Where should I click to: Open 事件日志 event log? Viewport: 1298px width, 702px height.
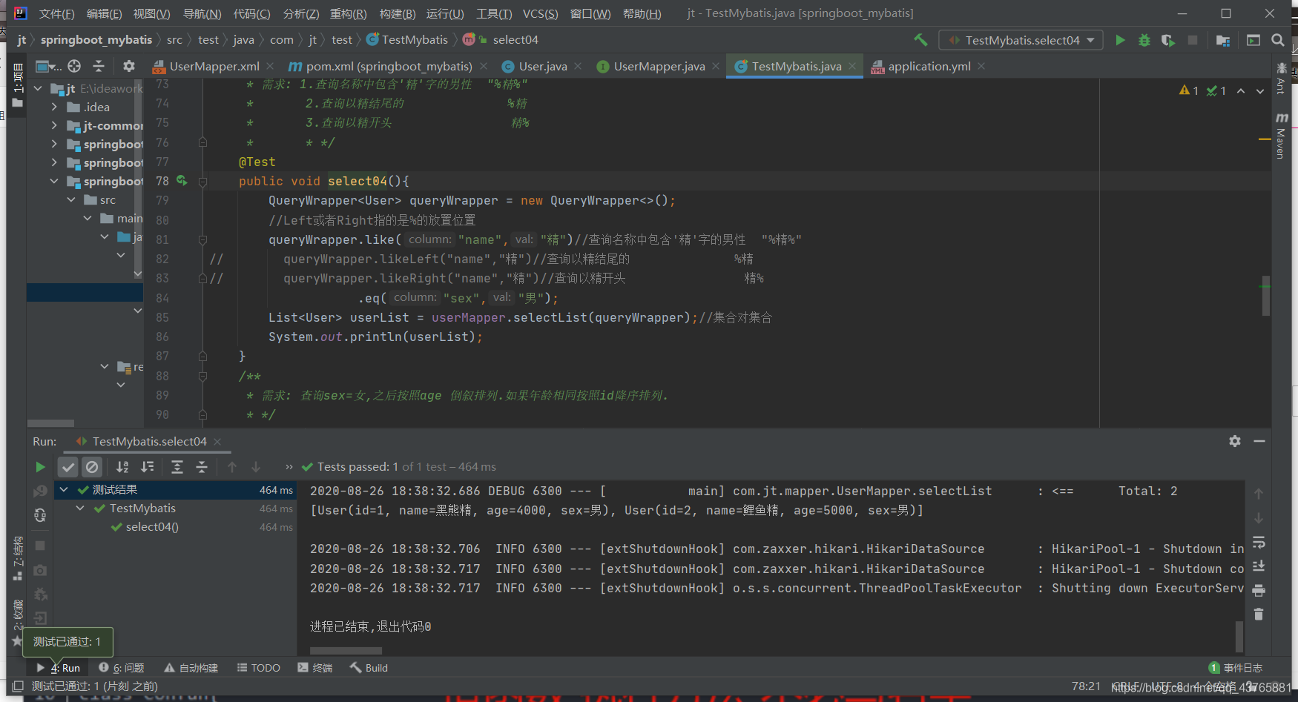1236,668
